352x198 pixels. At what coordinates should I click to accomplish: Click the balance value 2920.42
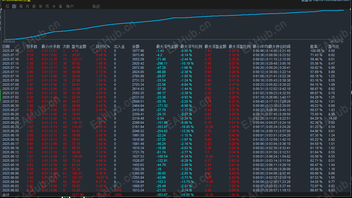[138, 63]
